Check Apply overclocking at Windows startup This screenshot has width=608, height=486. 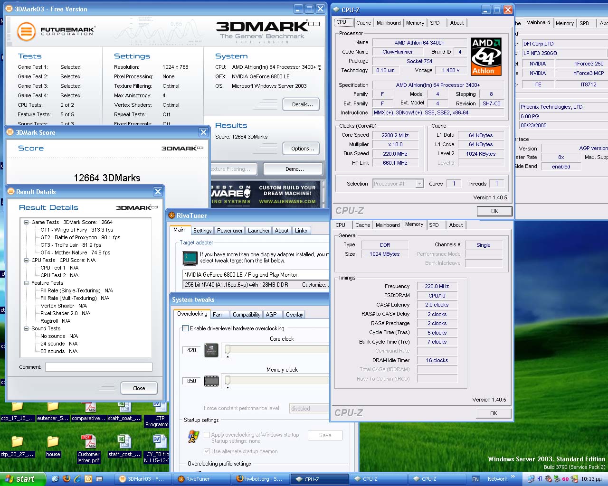(207, 435)
